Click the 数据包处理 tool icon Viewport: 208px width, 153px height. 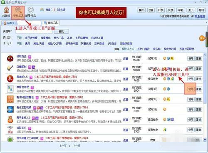[10, 89]
